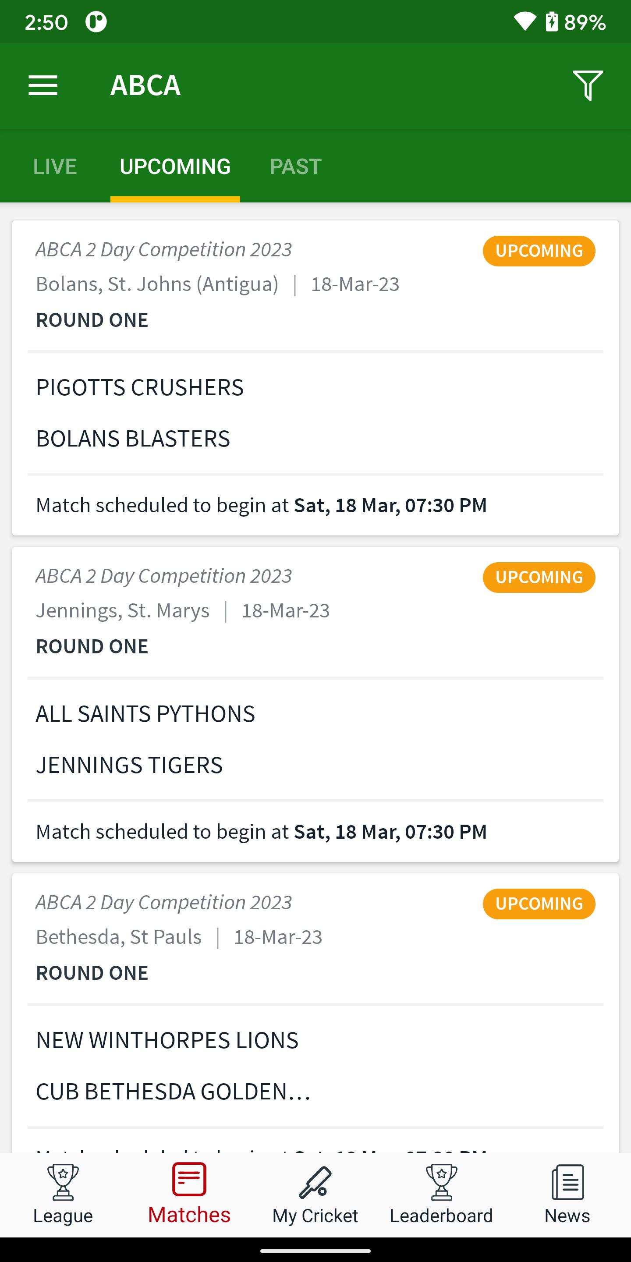Go to the Leaderboard section
This screenshot has width=631, height=1262.
pos(441,1195)
